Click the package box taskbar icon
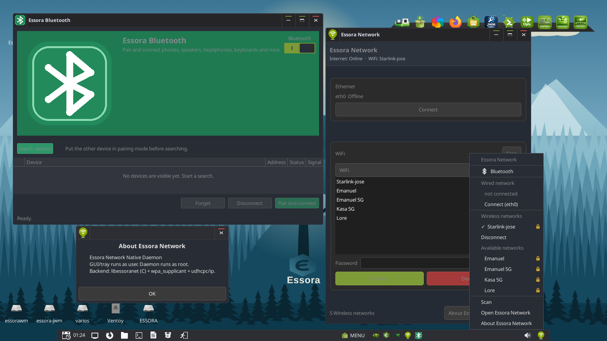Image resolution: width=607 pixels, height=341 pixels. click(x=168, y=335)
